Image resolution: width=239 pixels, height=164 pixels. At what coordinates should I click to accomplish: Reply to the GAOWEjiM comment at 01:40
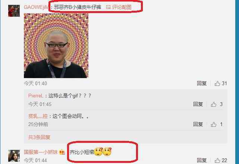(x=202, y=83)
